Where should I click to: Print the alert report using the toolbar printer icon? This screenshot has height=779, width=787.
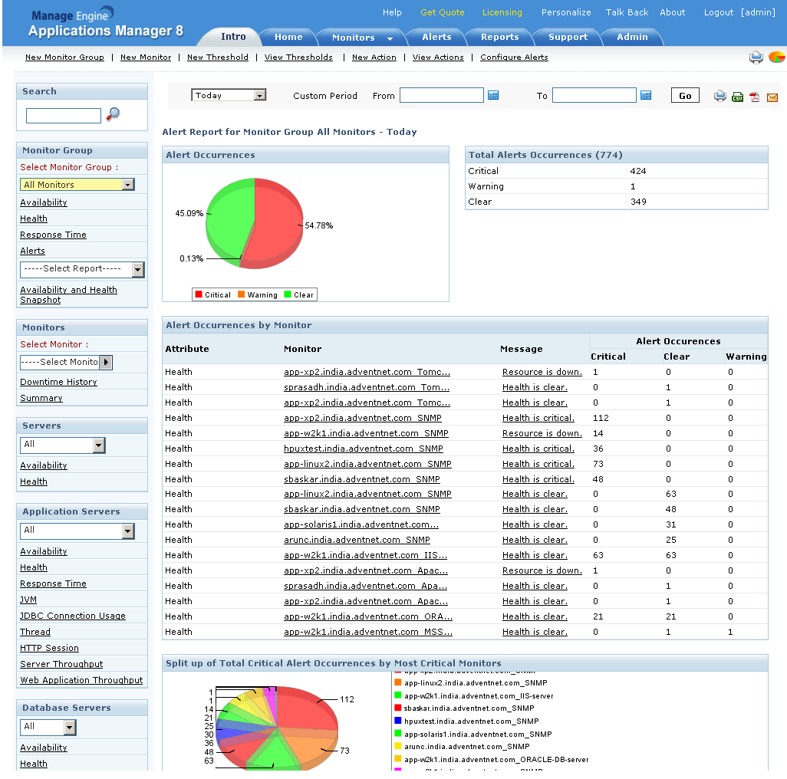tap(719, 96)
